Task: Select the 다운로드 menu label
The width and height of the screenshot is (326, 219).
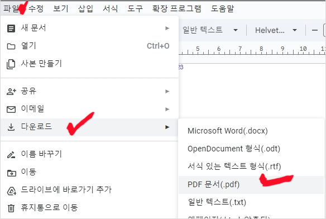Action: point(36,127)
